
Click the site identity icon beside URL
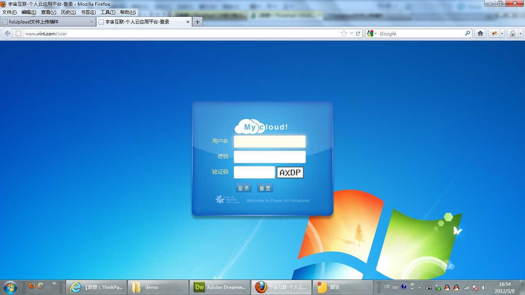[x=18, y=33]
